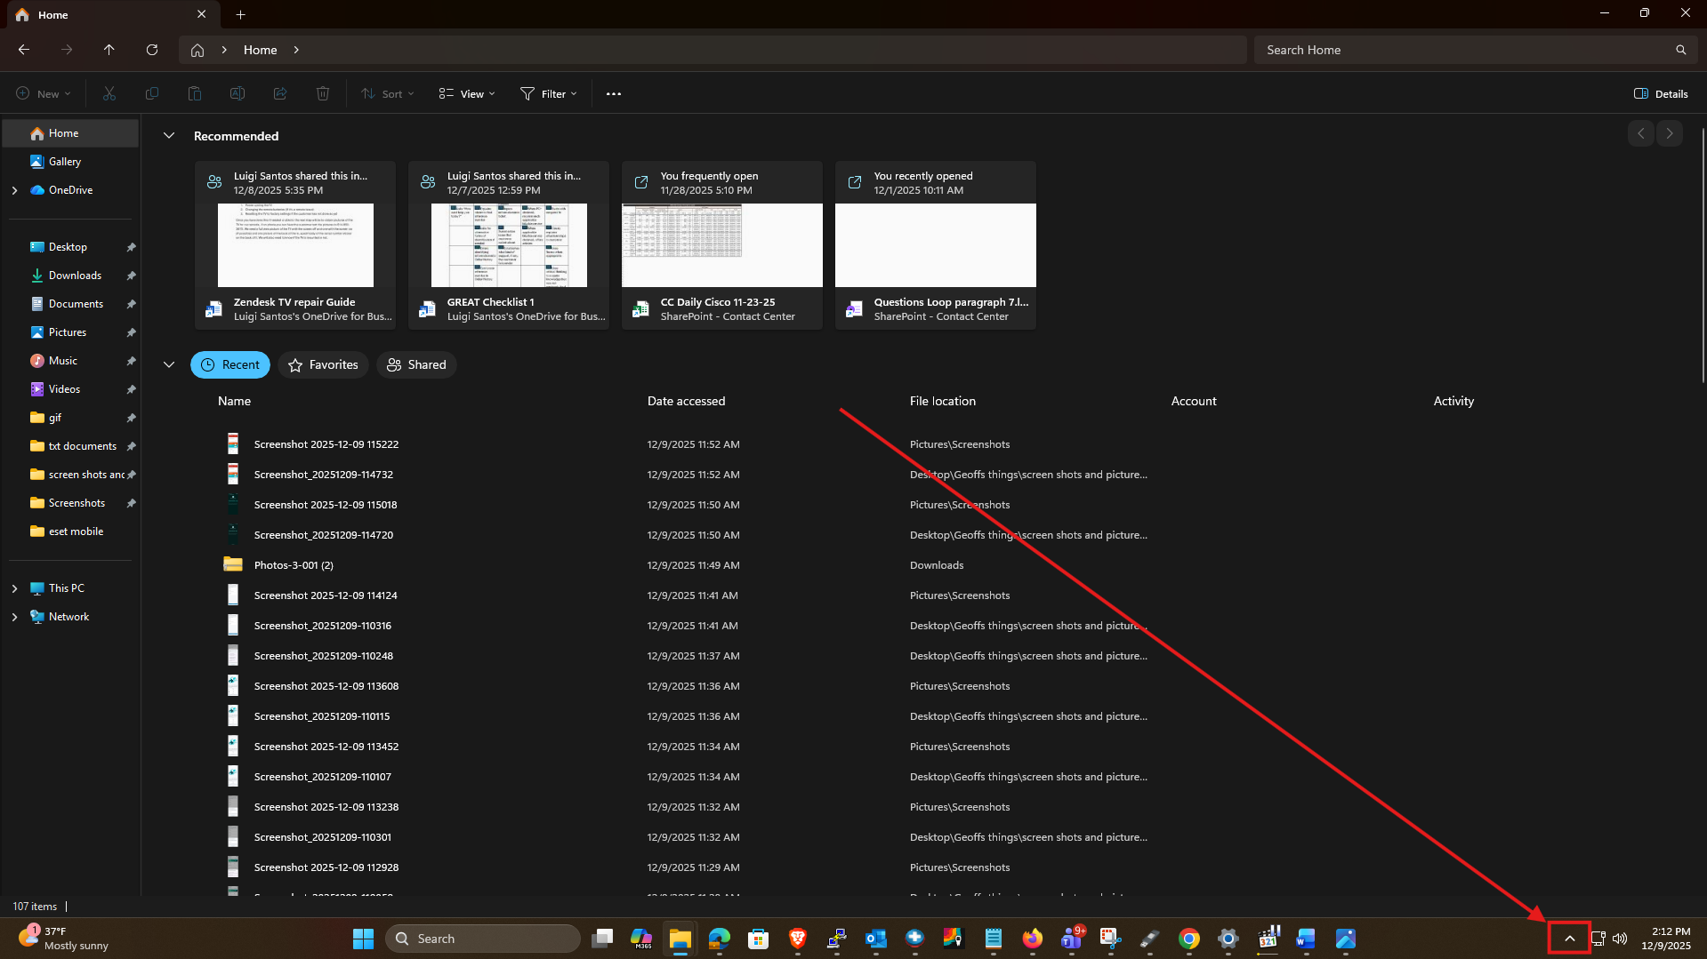Image resolution: width=1707 pixels, height=959 pixels.
Task: Switch to the Shared tab
Action: coord(416,364)
